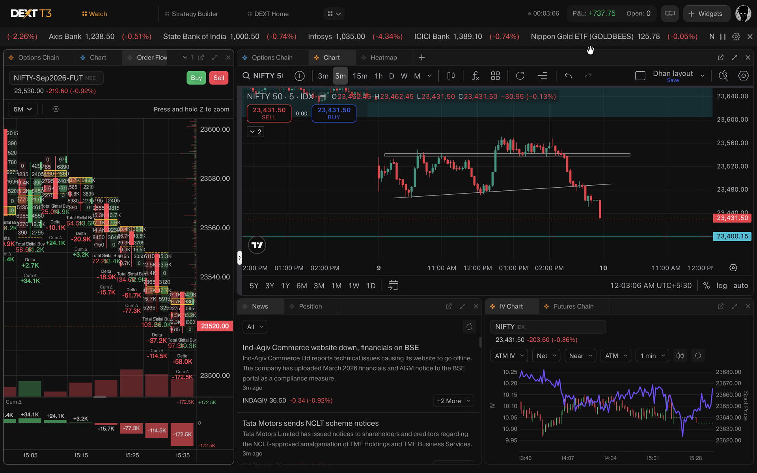Change the candlestick chart type
The image size is (757, 473).
[x=451, y=76]
